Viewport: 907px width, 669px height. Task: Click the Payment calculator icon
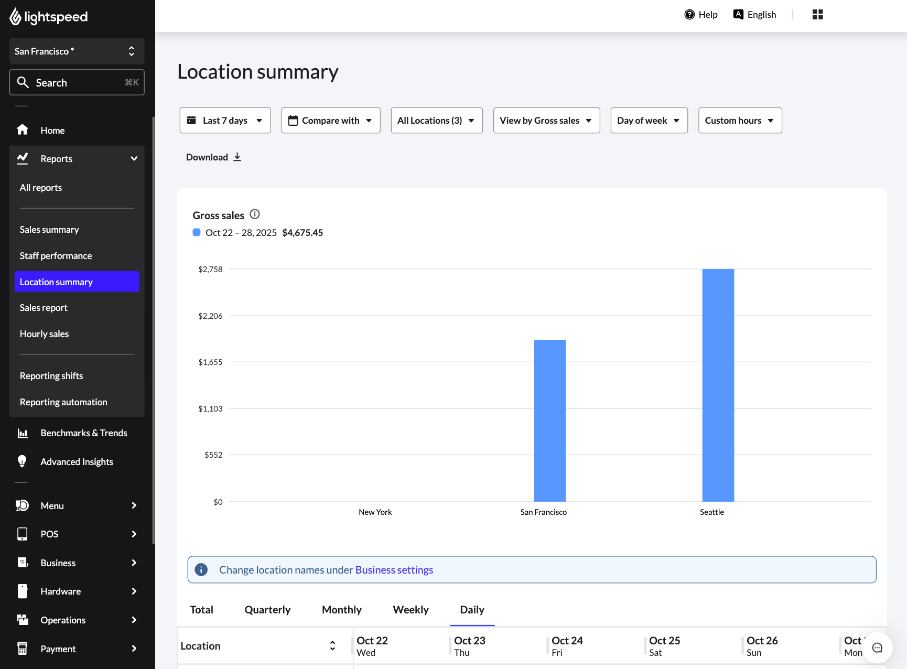pos(22,648)
